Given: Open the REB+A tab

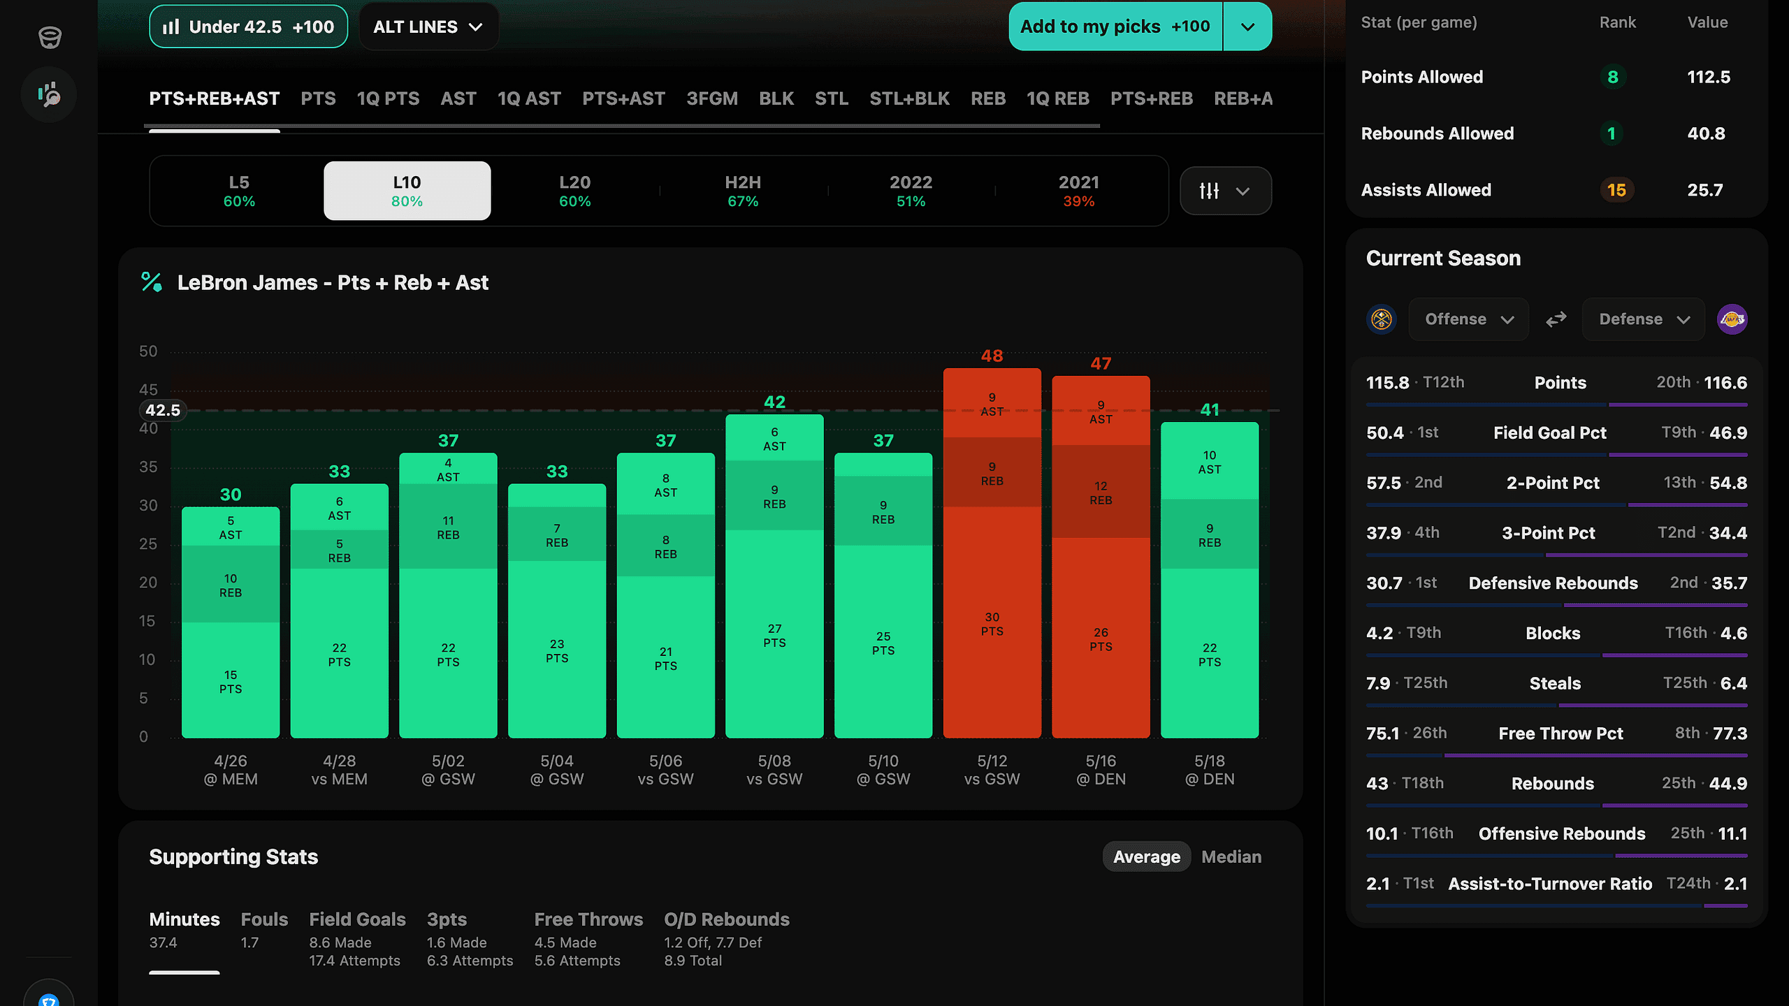Looking at the screenshot, I should (x=1243, y=99).
